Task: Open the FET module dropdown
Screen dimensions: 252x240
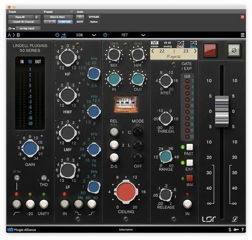Action: [131, 35]
